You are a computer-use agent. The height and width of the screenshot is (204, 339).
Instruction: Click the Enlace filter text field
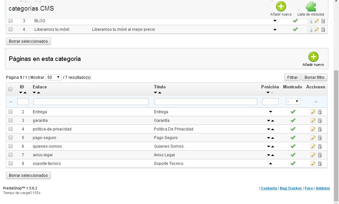click(x=91, y=101)
